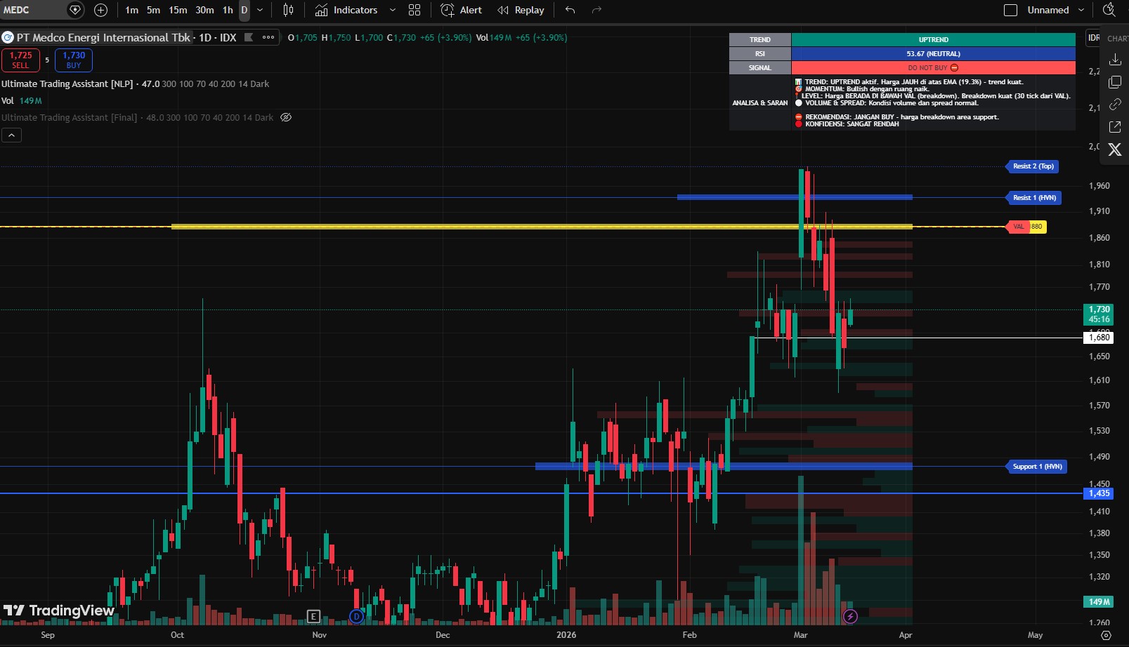Redo the chart action
This screenshot has width=1129, height=647.
tap(596, 10)
